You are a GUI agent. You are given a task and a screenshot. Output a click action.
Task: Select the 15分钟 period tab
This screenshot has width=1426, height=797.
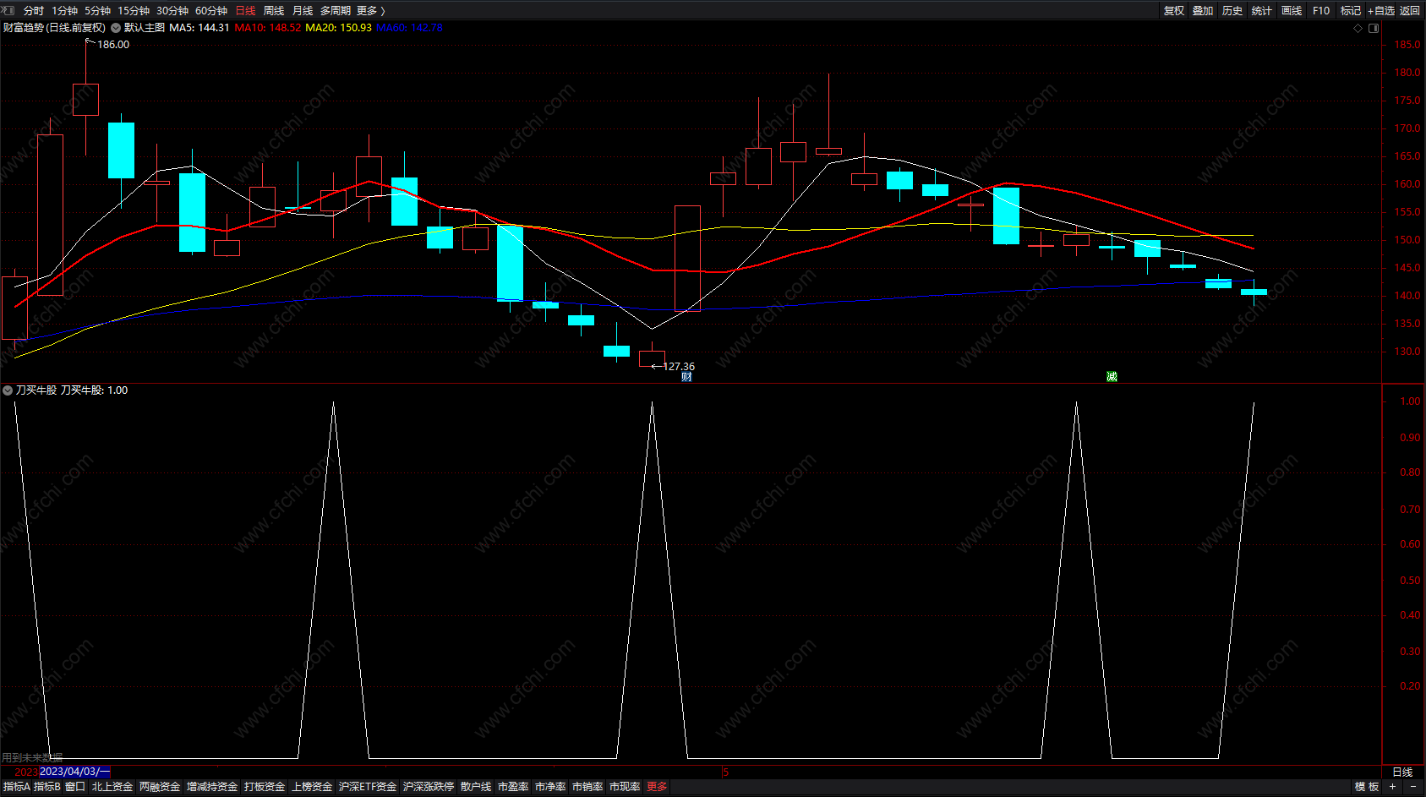pos(134,11)
